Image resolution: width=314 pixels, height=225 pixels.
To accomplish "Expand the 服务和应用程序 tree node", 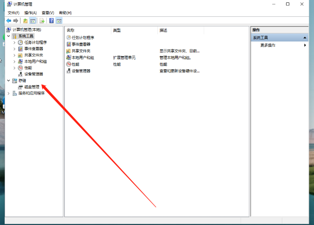I will (x=8, y=93).
